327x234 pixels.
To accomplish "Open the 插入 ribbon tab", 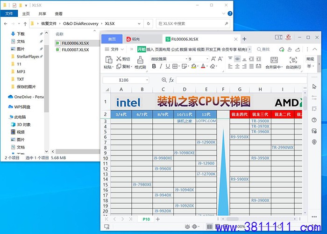I will pos(150,50).
